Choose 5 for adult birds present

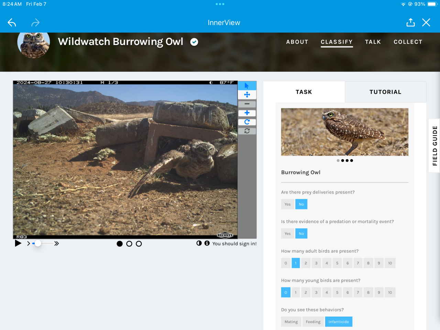(x=337, y=263)
